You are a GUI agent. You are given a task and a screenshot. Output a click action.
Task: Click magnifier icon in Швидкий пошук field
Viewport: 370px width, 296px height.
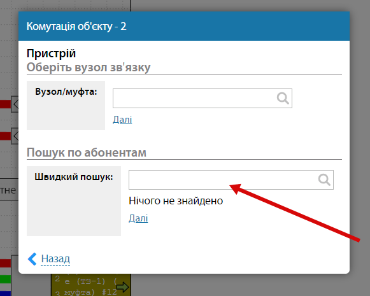324,180
